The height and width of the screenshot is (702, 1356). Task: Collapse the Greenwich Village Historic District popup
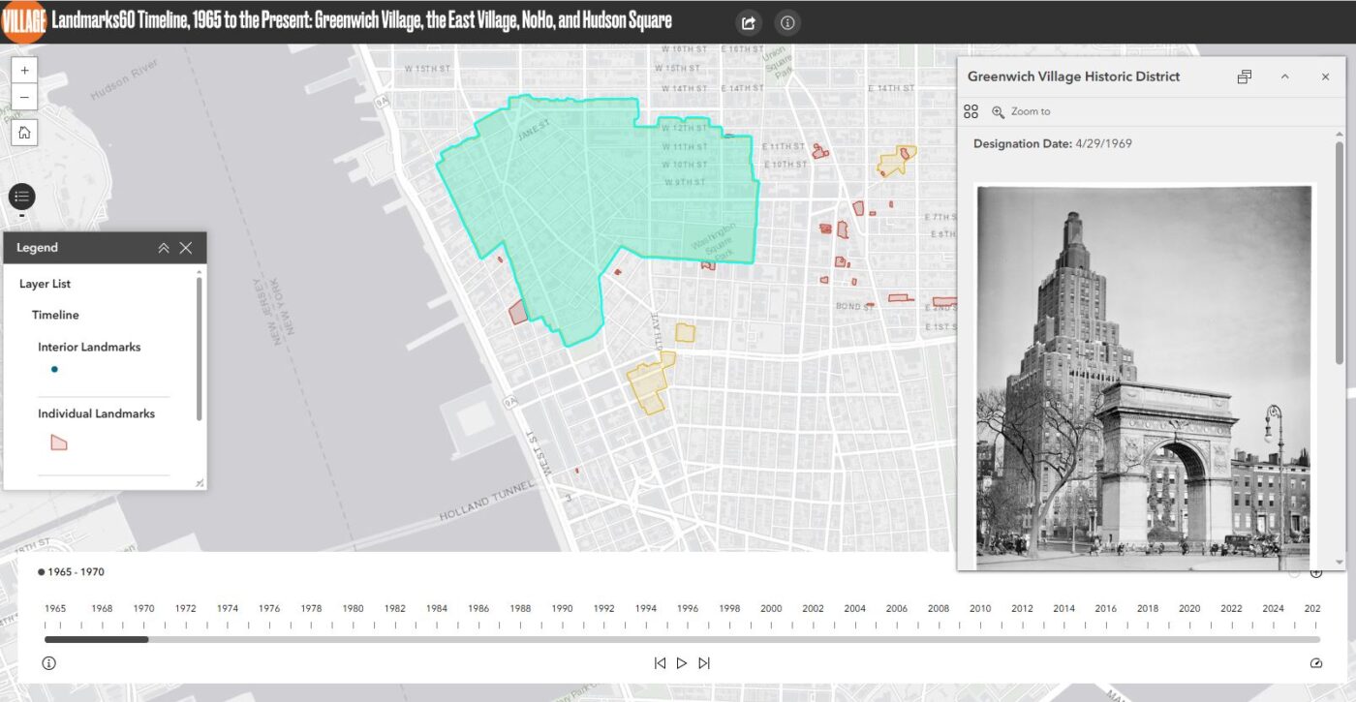(x=1285, y=76)
